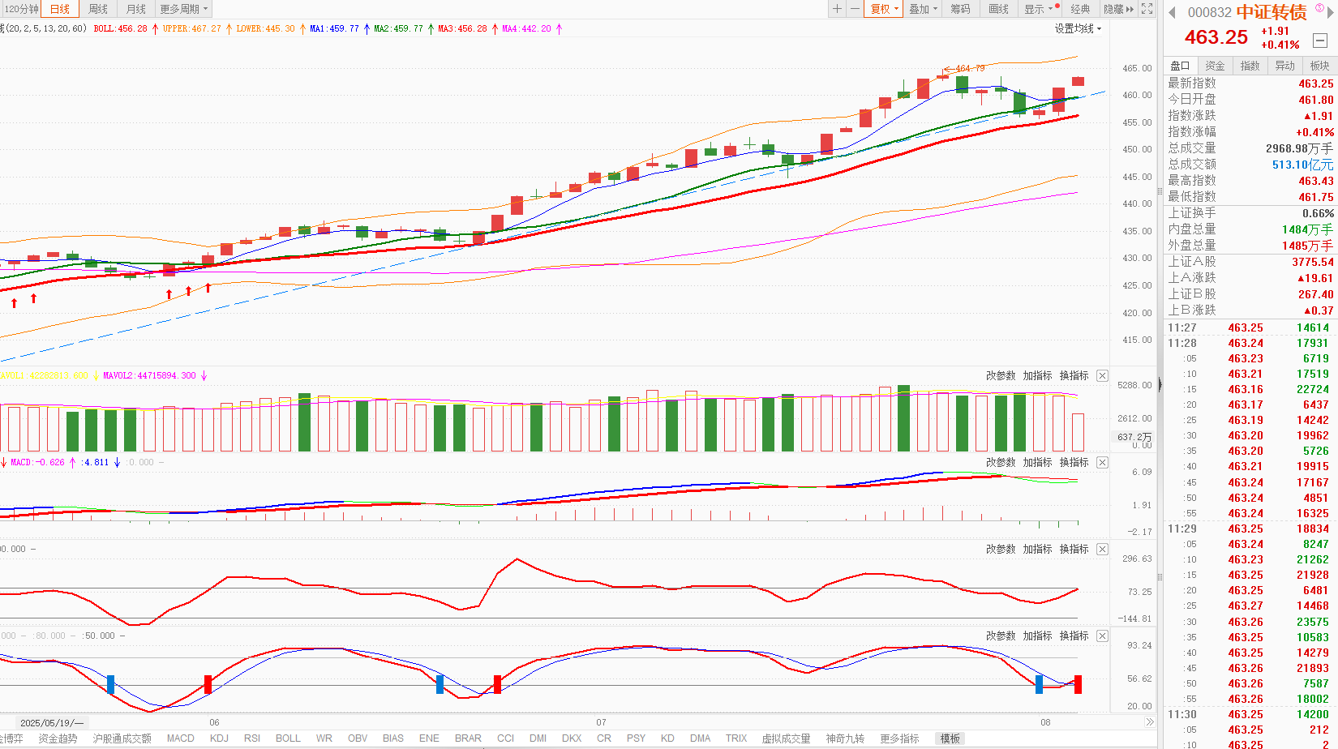Click the 模板 template button
This screenshot has height=749, width=1338.
(950, 738)
